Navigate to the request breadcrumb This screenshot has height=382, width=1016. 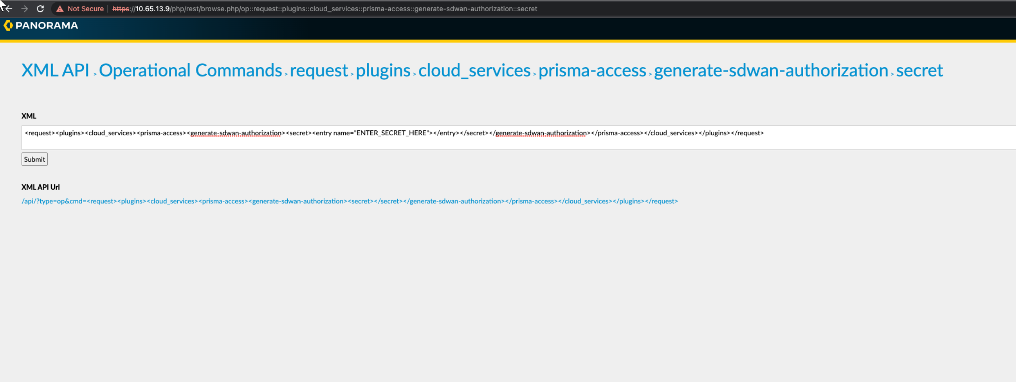coord(319,70)
